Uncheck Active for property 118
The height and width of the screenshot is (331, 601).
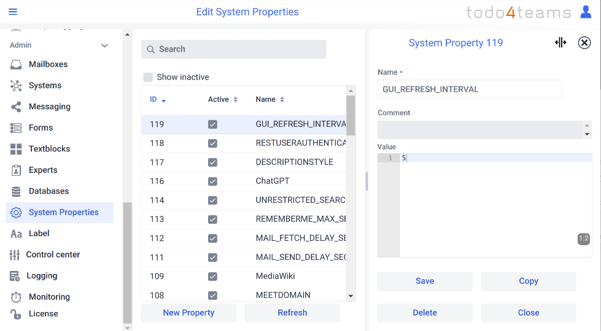tap(212, 143)
